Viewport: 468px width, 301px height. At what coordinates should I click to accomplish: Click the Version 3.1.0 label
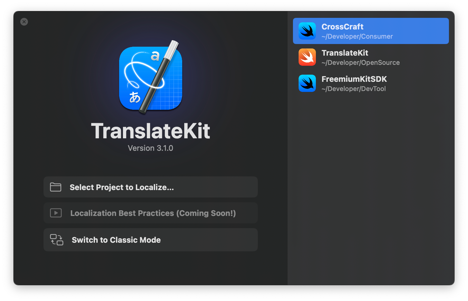(150, 148)
